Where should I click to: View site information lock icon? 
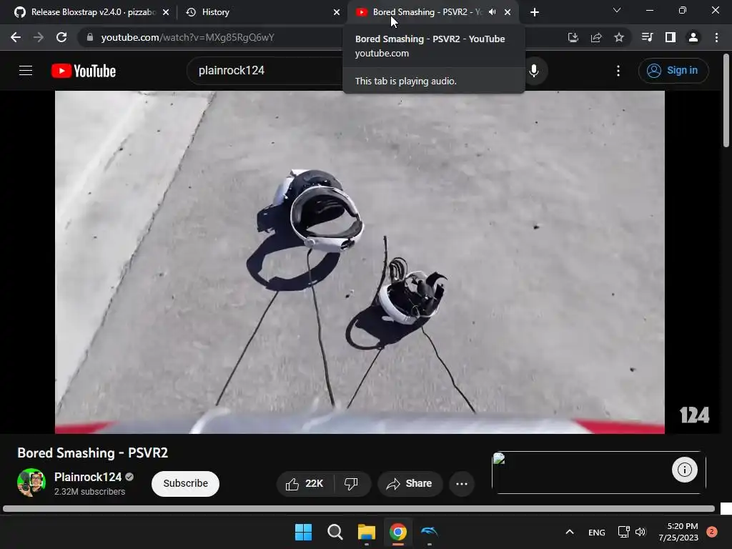[89, 37]
